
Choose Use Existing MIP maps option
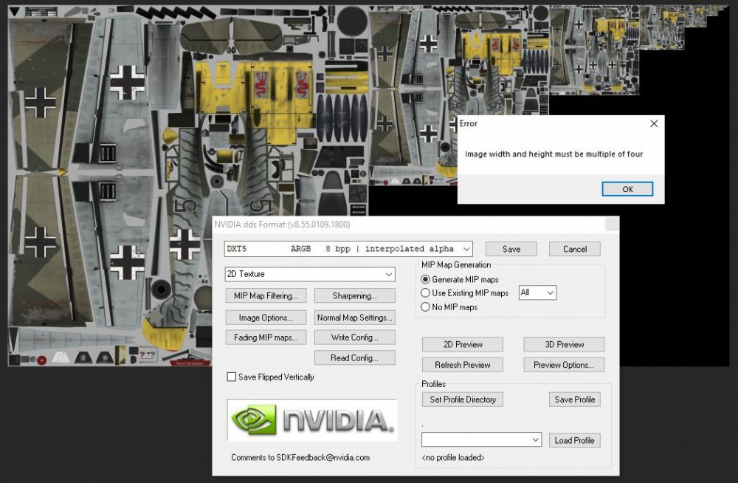coord(426,293)
